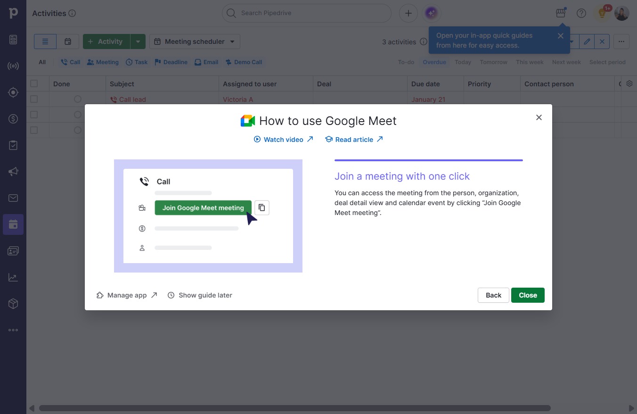This screenshot has width=637, height=414.
Task: Add a new Activity
Action: (x=106, y=41)
